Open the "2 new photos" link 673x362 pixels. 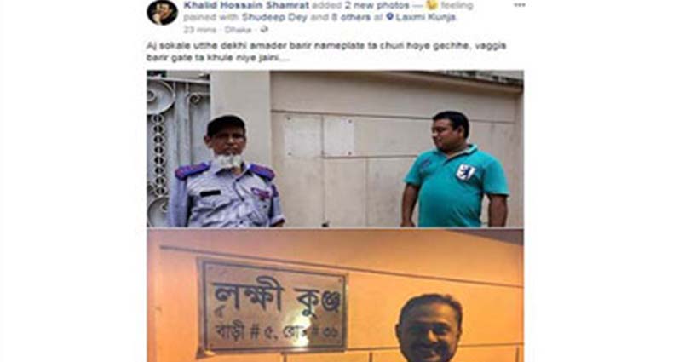(377, 5)
